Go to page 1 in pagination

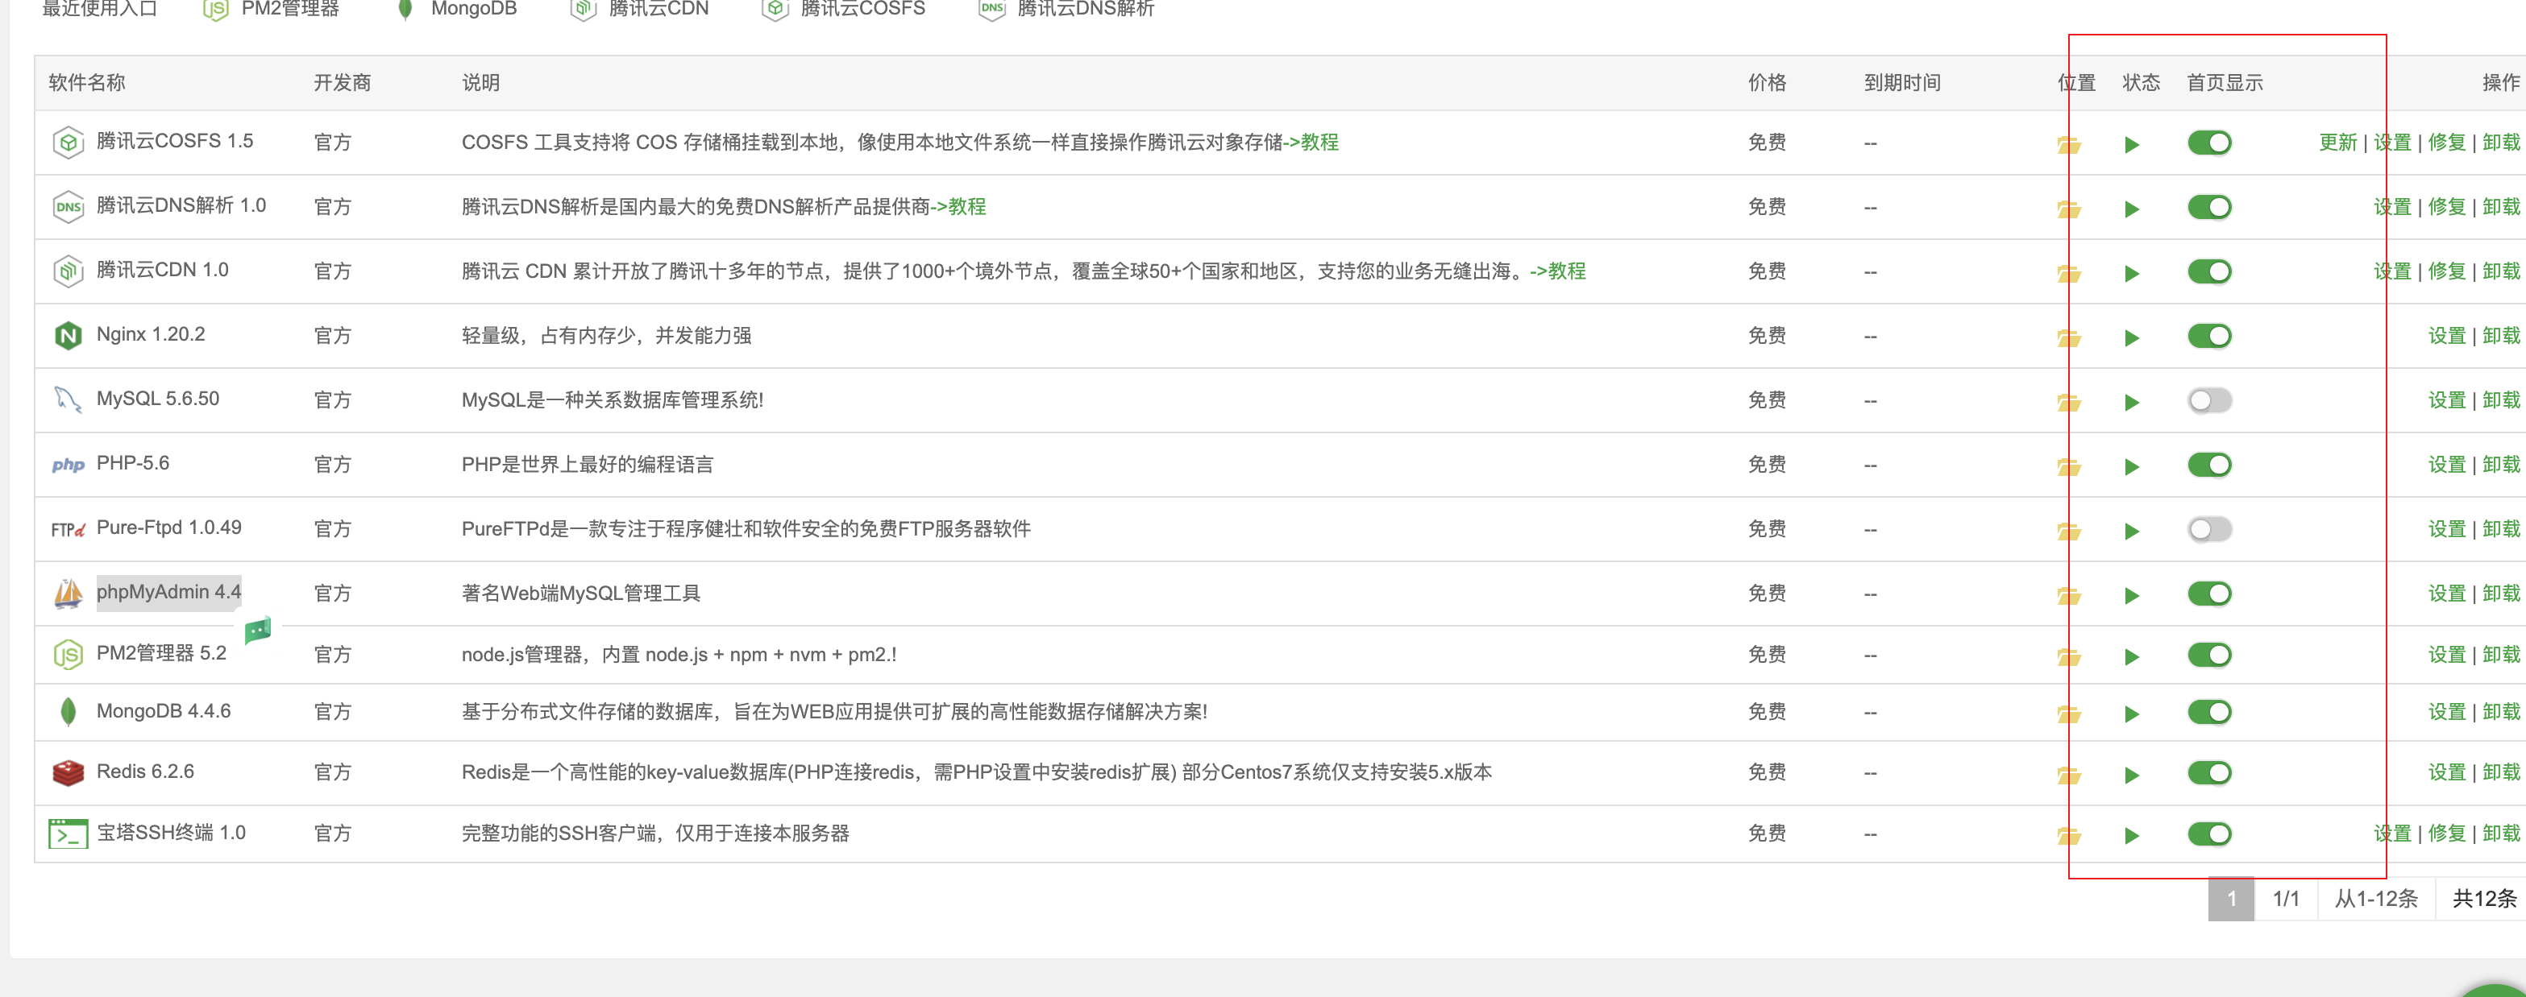pos(2231,898)
